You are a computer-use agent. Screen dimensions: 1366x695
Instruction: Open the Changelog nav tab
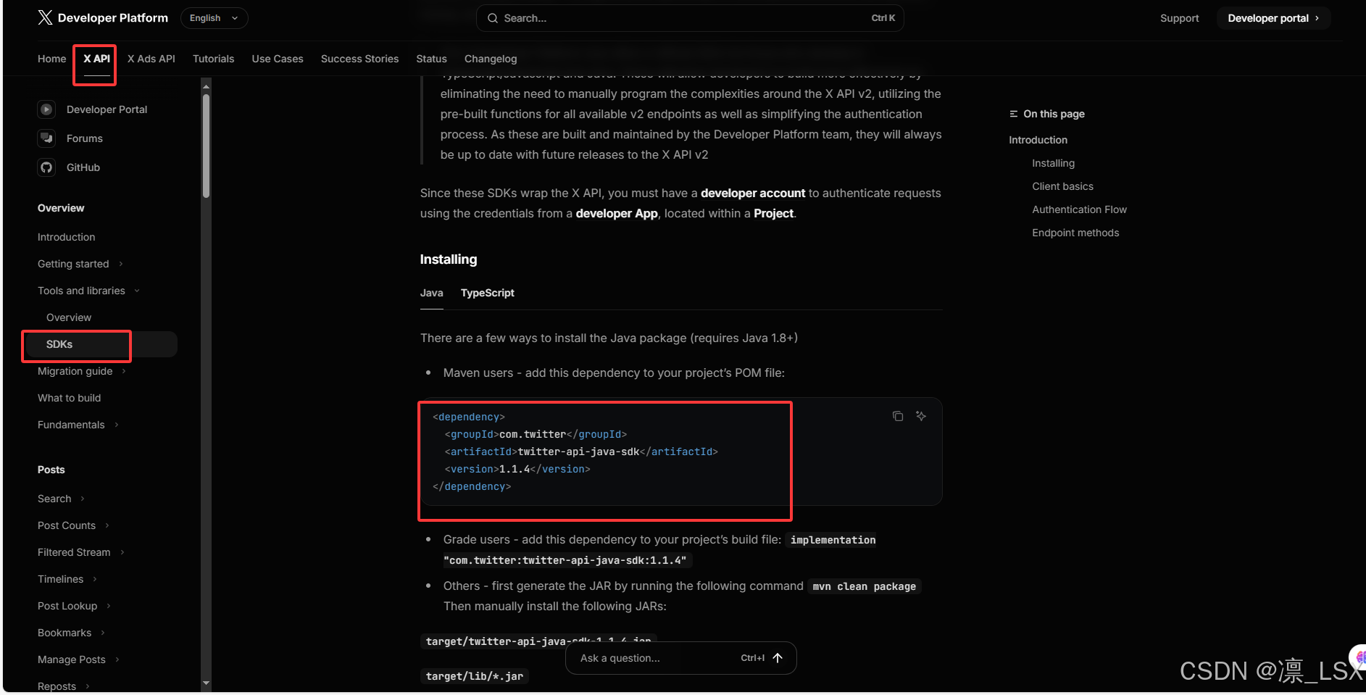(491, 59)
